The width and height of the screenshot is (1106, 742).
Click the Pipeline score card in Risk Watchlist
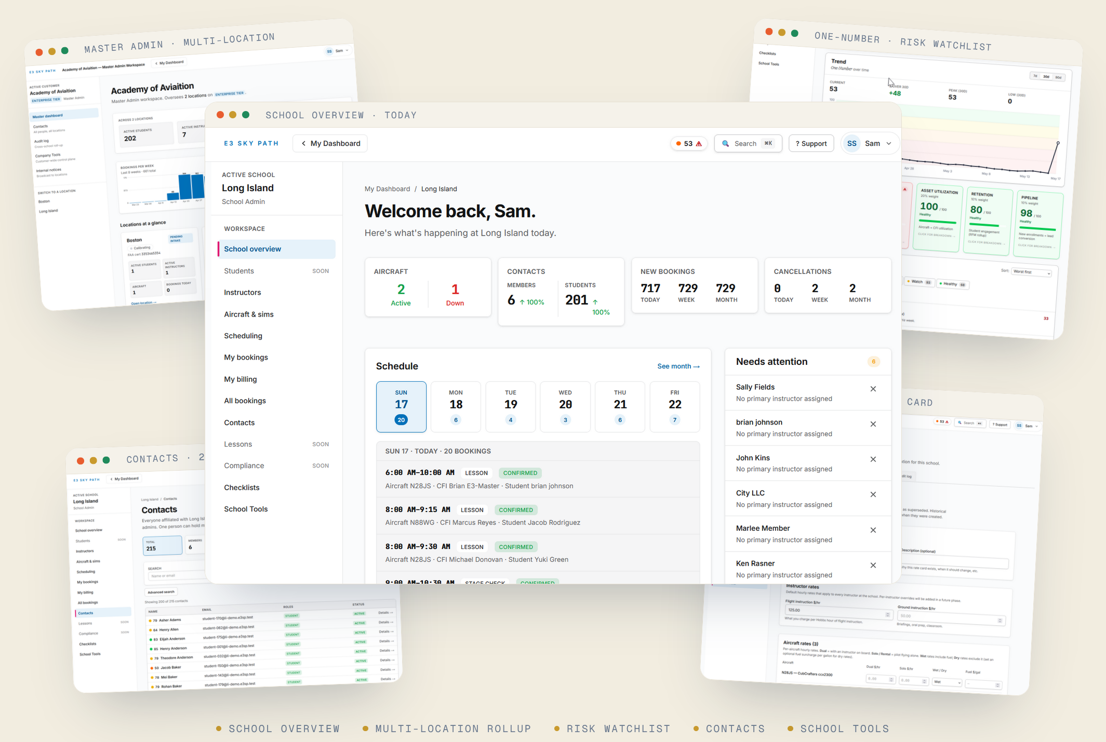click(1038, 225)
